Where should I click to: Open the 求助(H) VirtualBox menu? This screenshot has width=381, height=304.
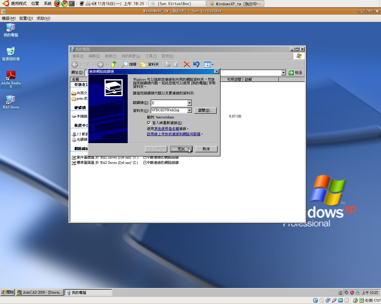[43, 18]
